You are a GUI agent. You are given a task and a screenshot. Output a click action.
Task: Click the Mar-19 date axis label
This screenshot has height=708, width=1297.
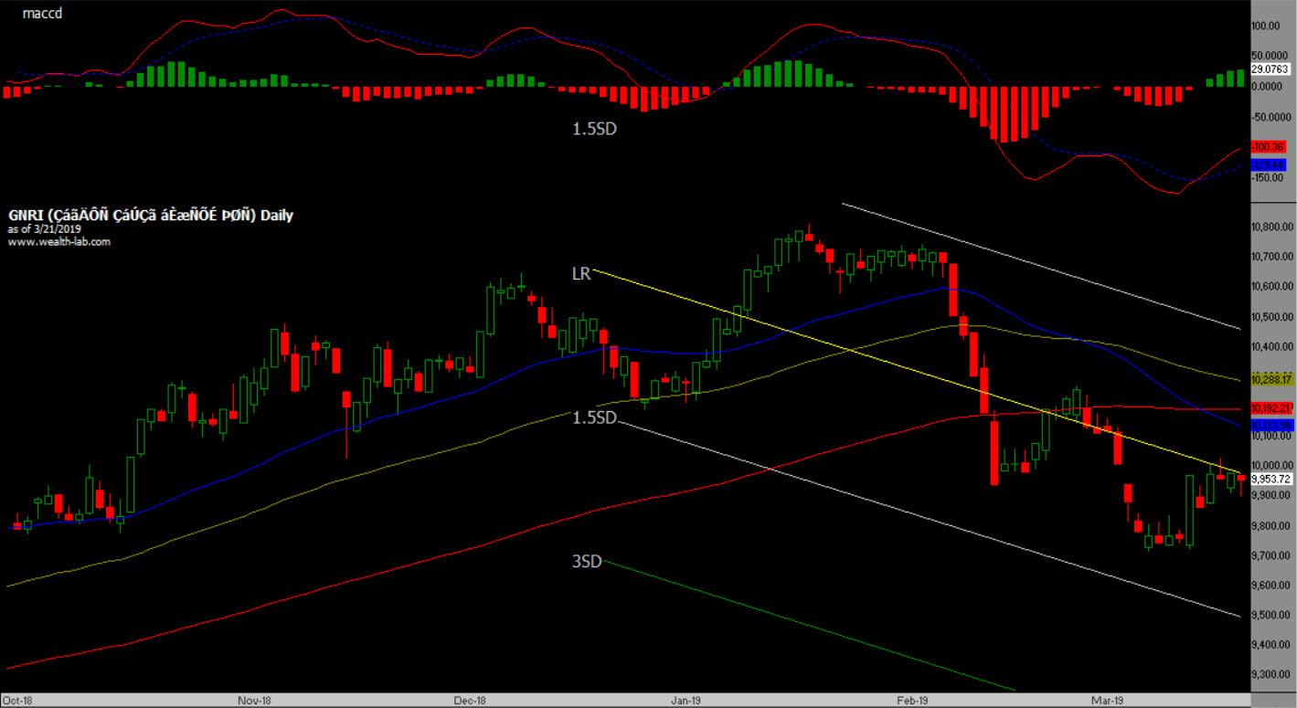[1107, 701]
